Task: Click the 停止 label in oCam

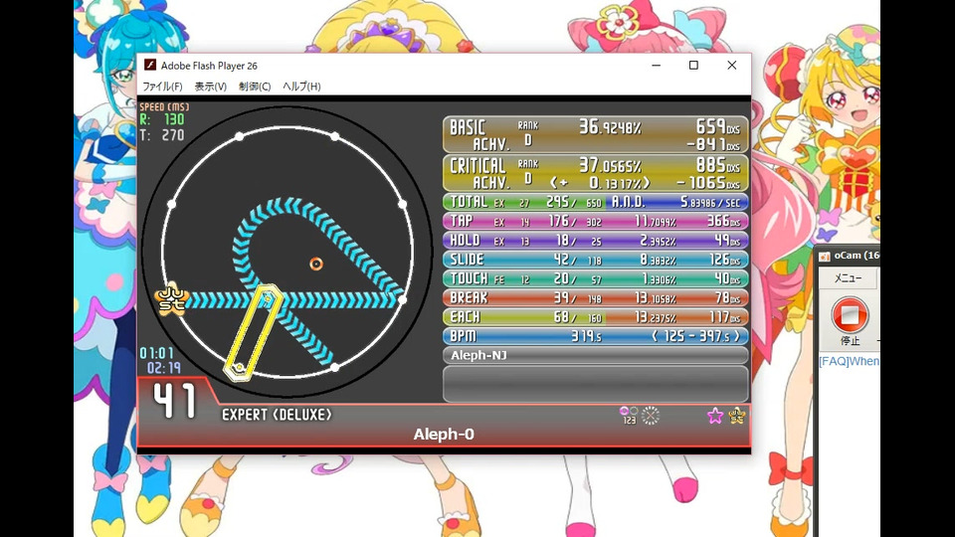Action: point(850,341)
